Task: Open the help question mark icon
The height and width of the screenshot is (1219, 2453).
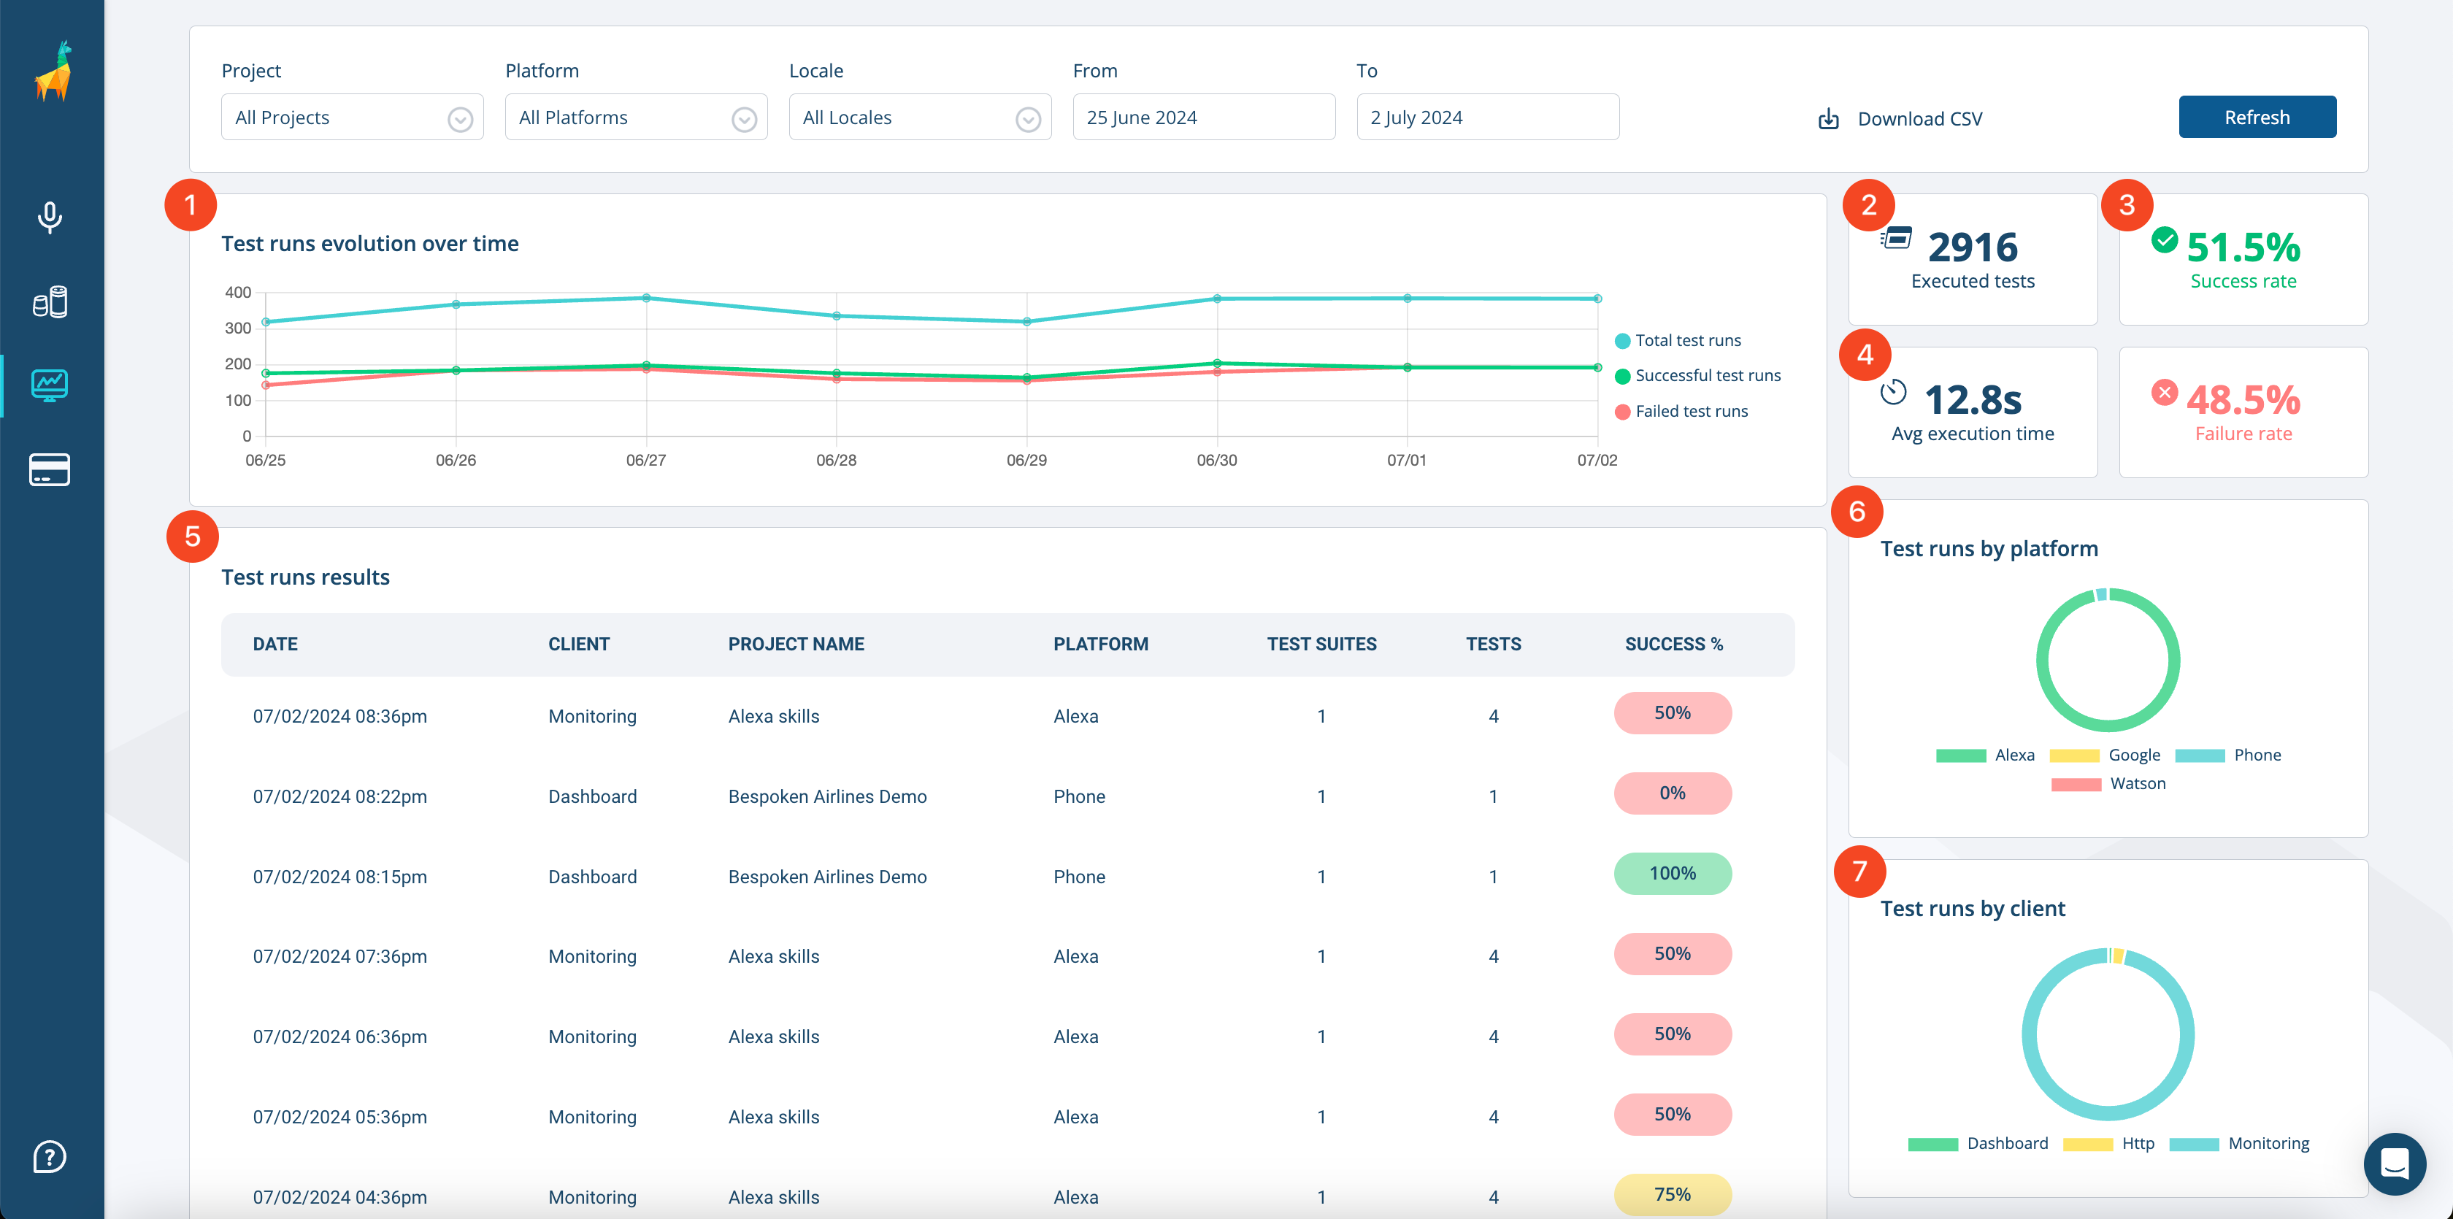Action: pos(50,1157)
